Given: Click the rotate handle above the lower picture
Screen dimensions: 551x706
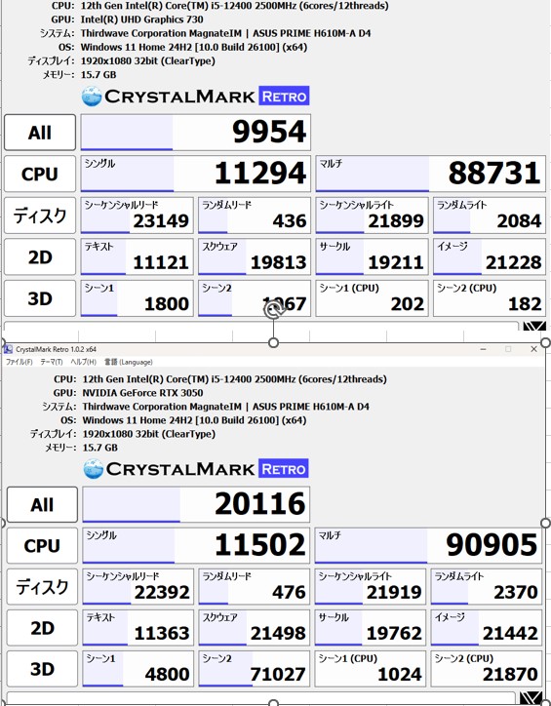Looking at the screenshot, I should [274, 310].
